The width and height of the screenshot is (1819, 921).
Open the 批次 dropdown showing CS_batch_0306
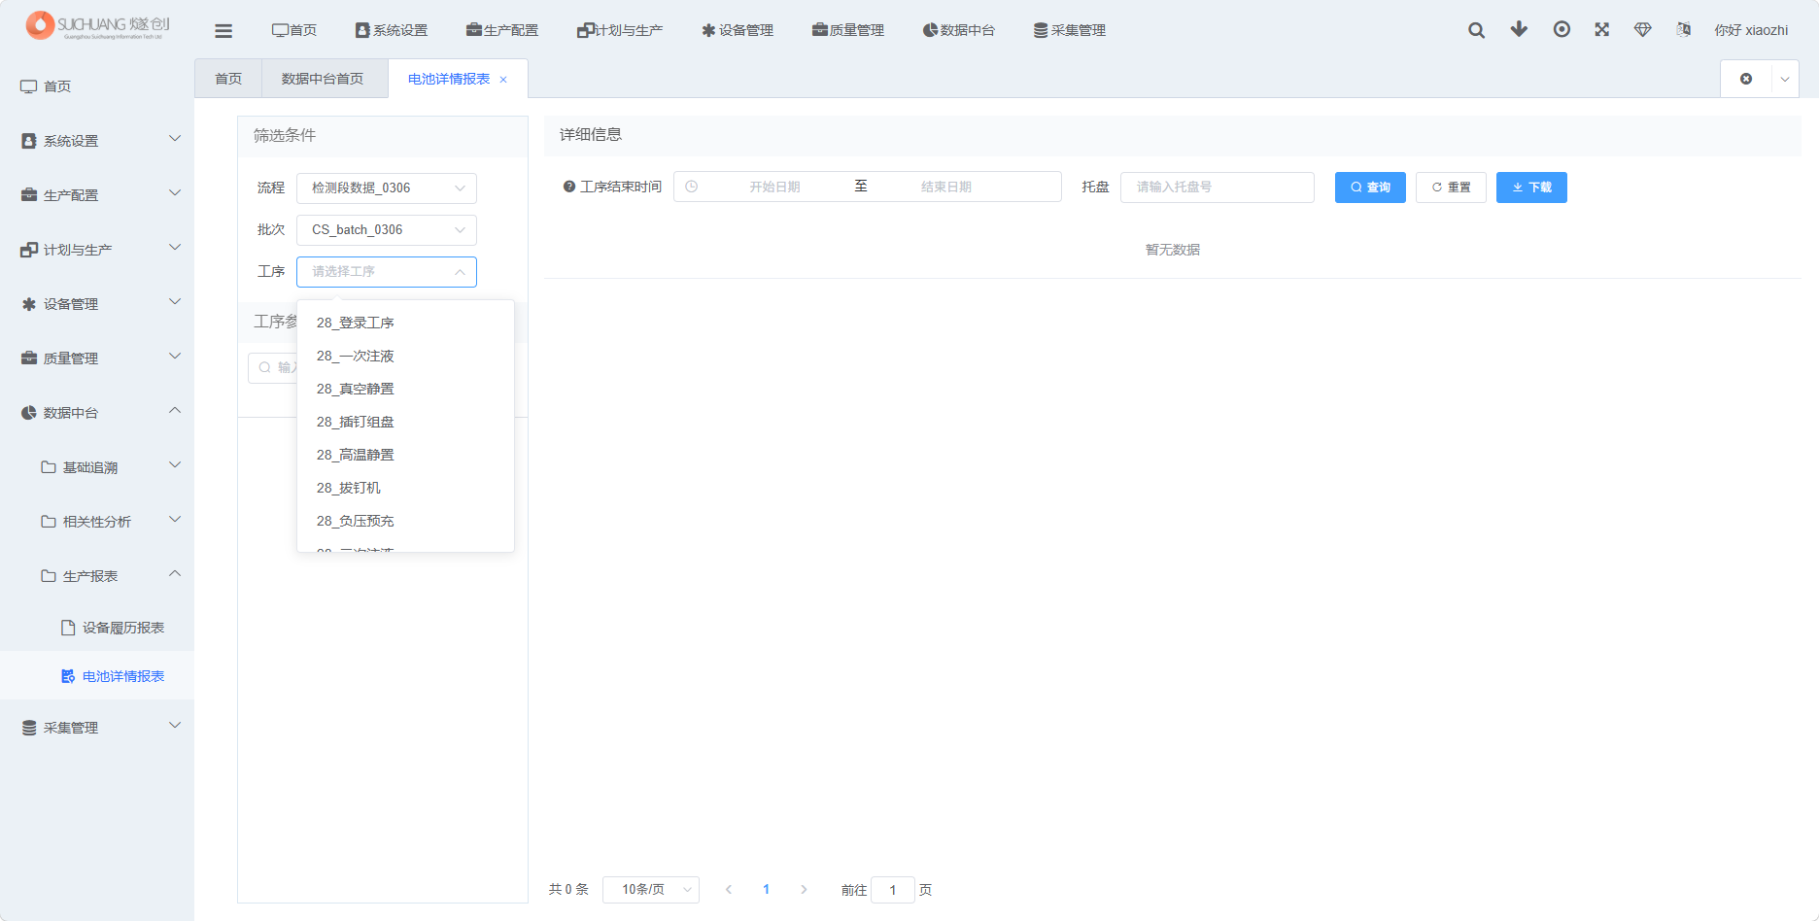(387, 230)
